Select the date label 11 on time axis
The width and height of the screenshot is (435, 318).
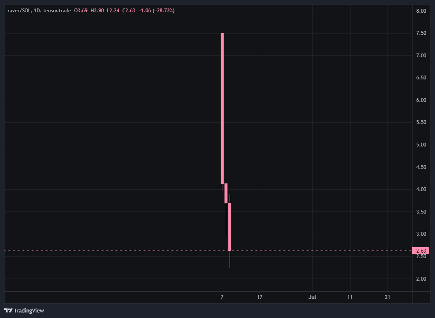(x=350, y=297)
